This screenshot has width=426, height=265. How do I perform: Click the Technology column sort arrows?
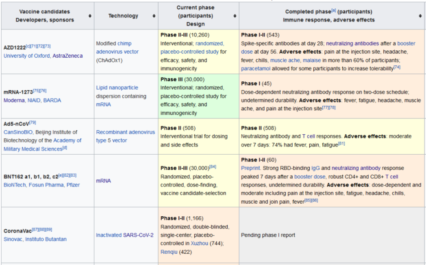point(154,16)
